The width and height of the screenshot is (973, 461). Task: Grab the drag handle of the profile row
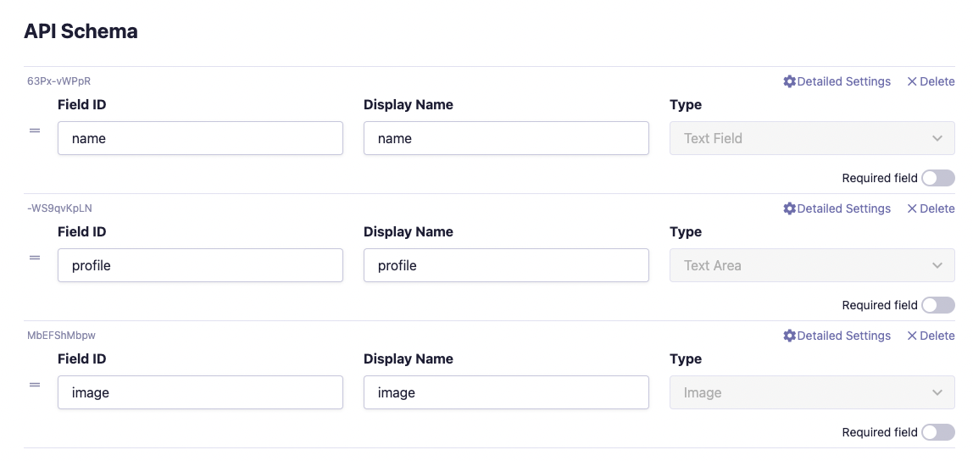[35, 258]
